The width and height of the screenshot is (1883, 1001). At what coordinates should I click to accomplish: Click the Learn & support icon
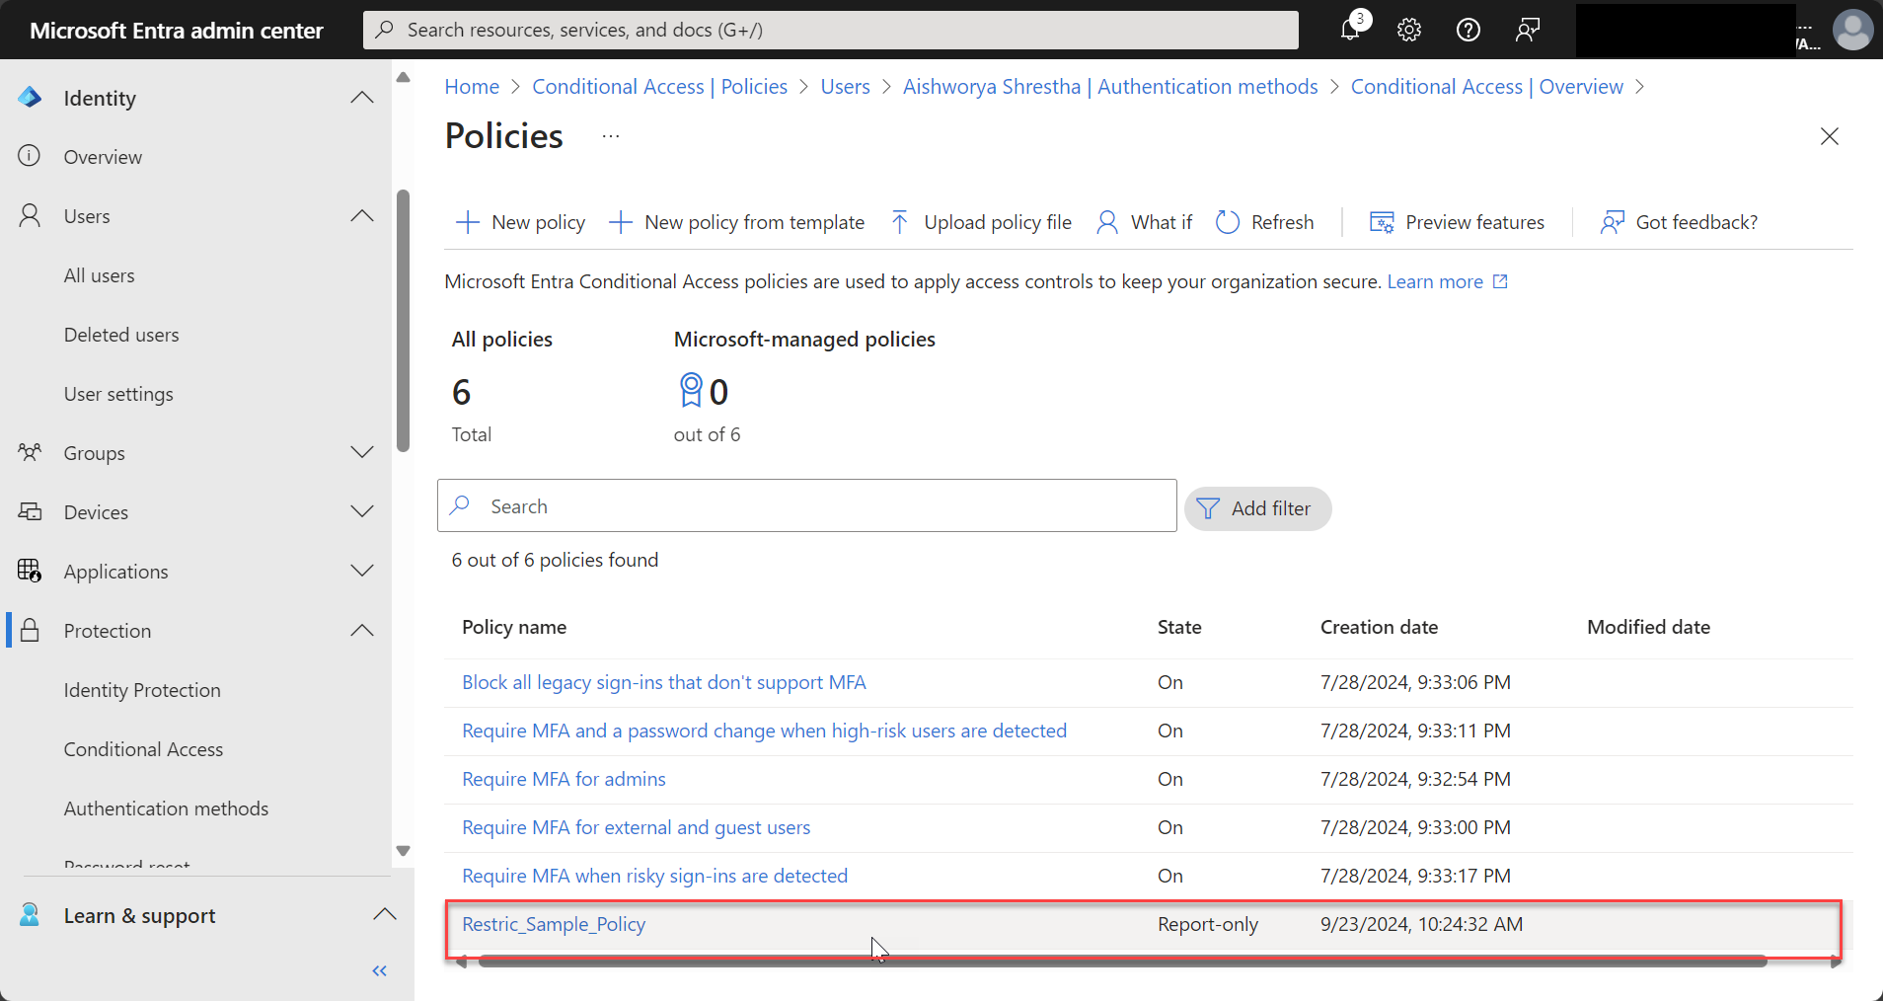30,915
